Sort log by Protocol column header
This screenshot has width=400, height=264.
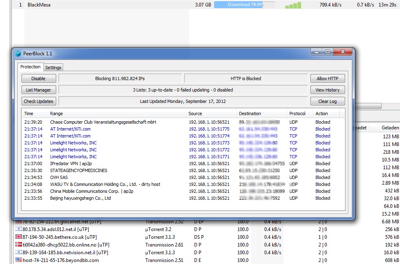[x=297, y=113]
